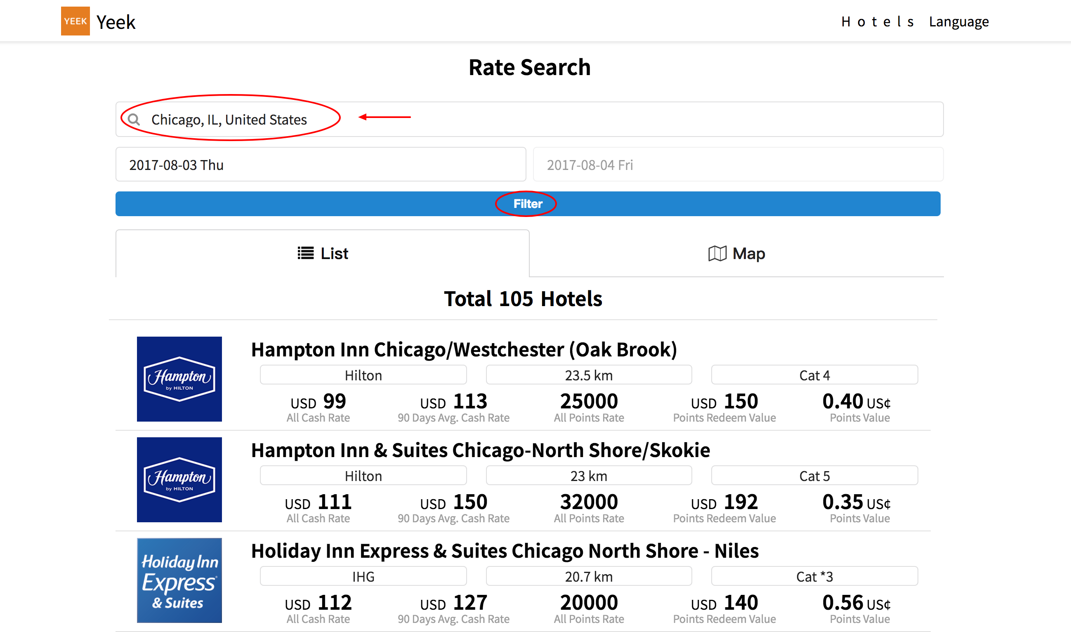Screen dimensions: 1071x632
Task: Click the IHG brand tag
Action: coord(363,577)
